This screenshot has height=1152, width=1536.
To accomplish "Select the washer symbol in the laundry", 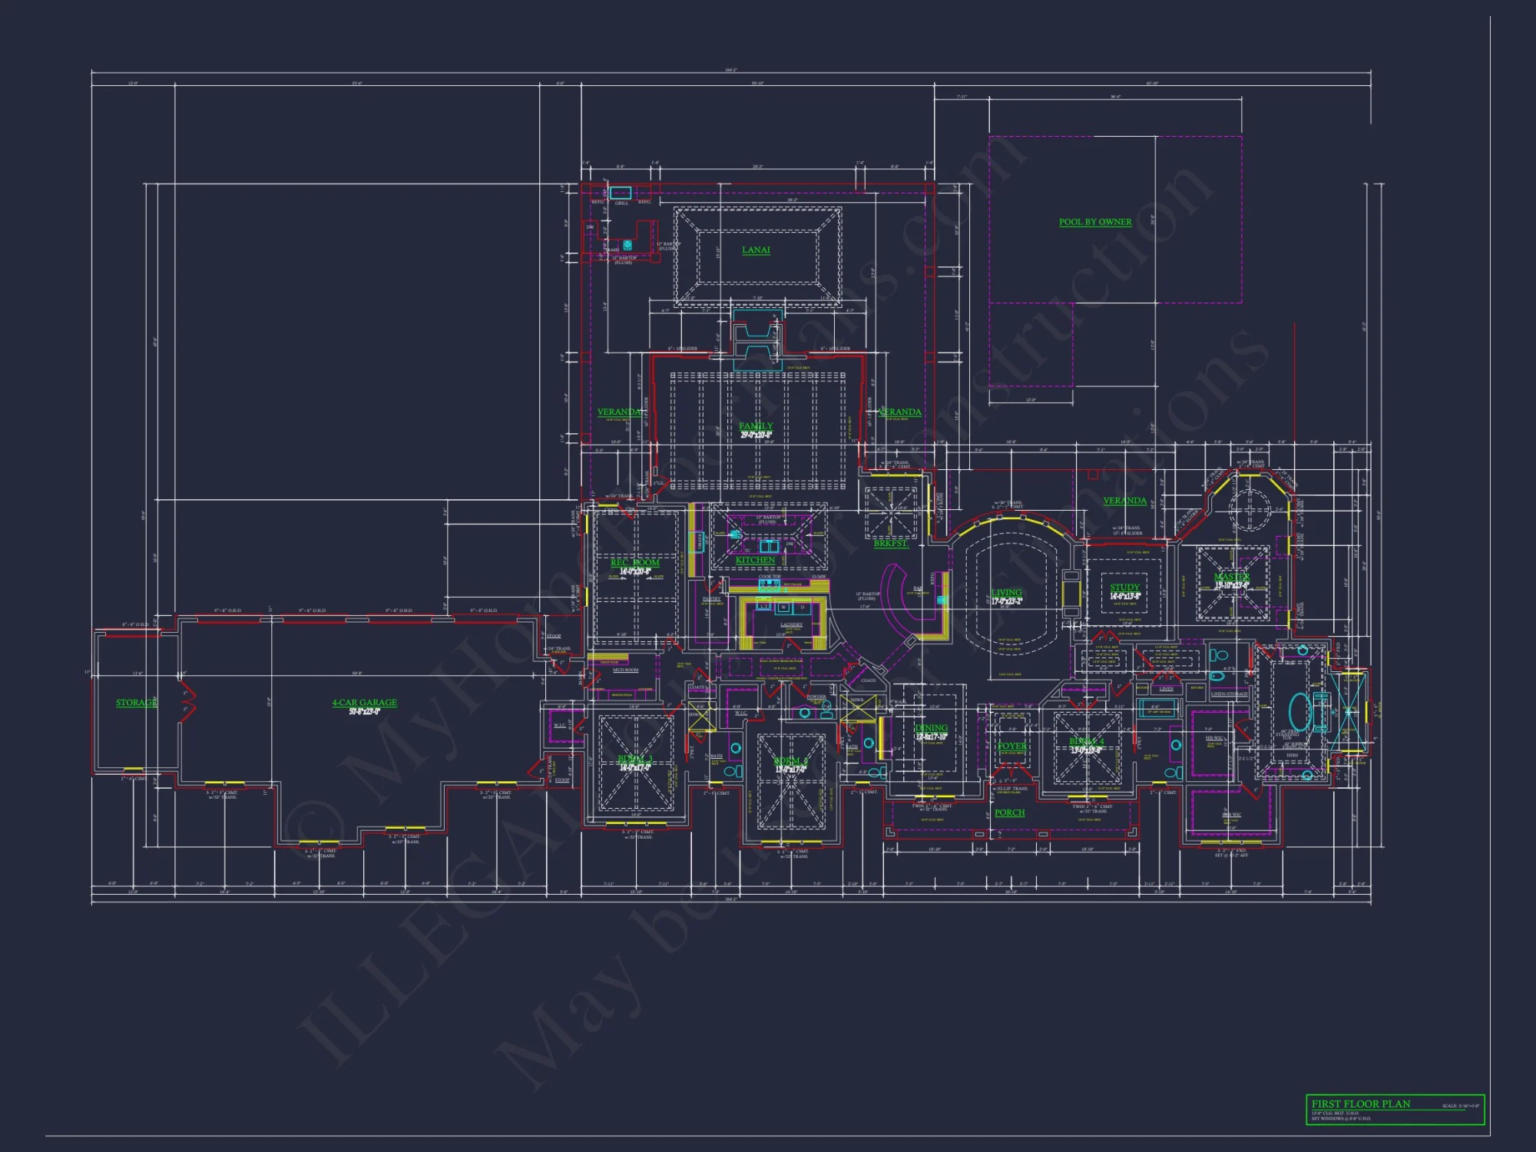I will pyautogui.click(x=783, y=607).
